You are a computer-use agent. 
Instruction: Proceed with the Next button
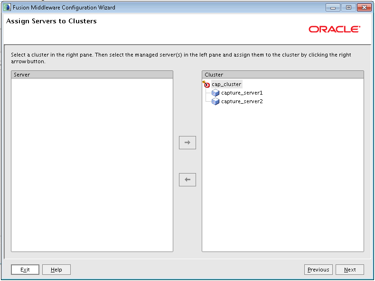(x=350, y=270)
